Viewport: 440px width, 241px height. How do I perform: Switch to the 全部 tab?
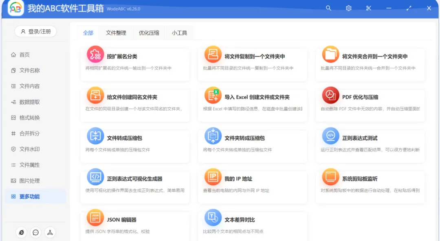coord(88,33)
